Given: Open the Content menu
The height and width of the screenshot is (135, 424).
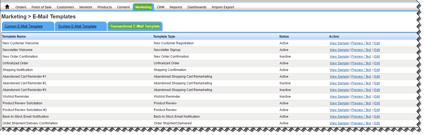Looking at the screenshot, I should pyautogui.click(x=123, y=7).
